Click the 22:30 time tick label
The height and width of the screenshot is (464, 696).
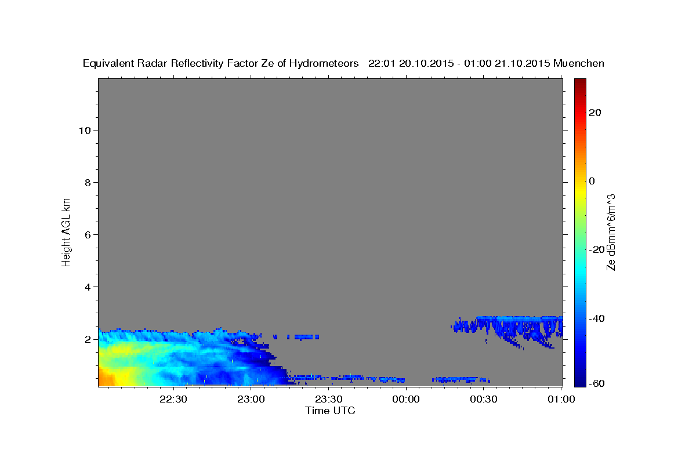click(x=173, y=399)
